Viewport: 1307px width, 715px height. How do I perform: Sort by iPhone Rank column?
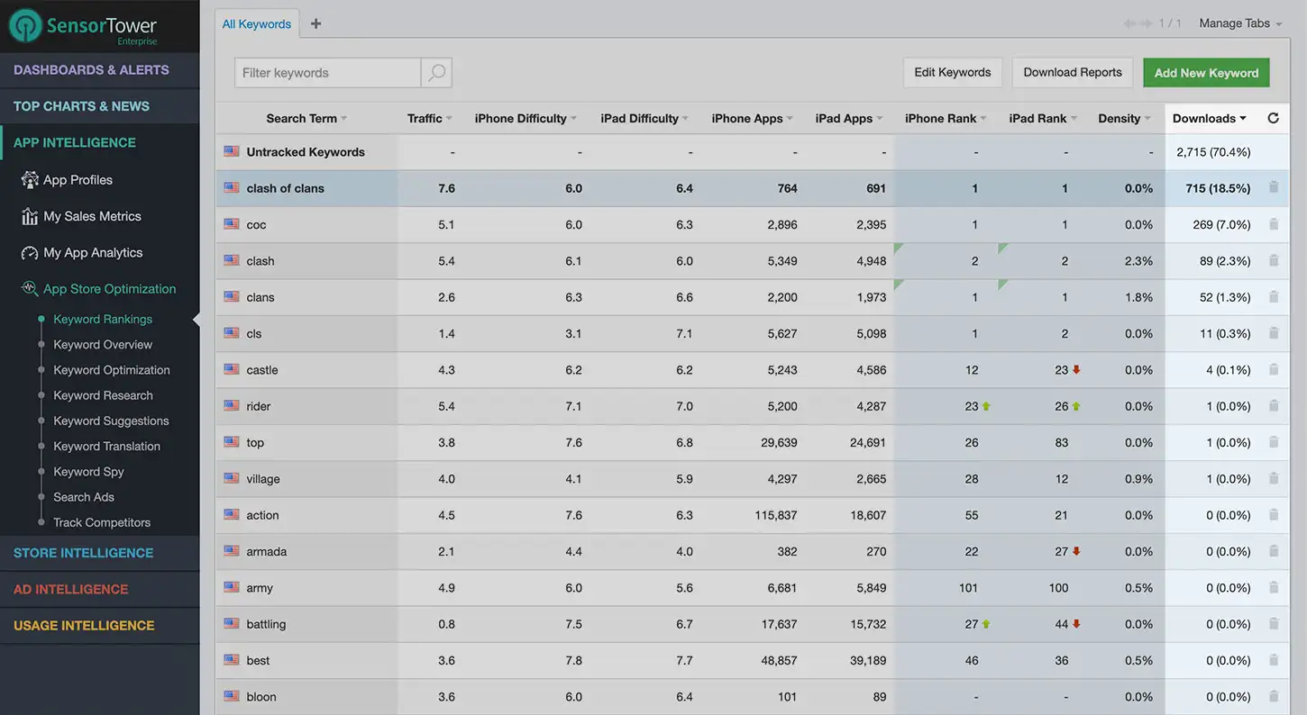[946, 118]
